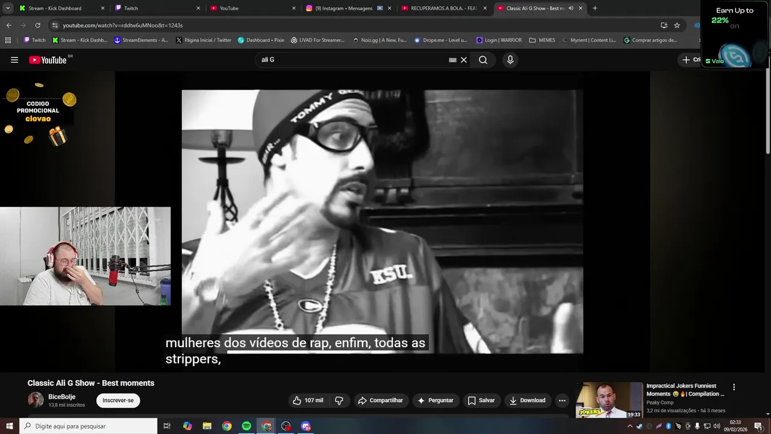This screenshot has width=771, height=434.
Task: Open Task View on the taskbar
Action: [x=167, y=426]
